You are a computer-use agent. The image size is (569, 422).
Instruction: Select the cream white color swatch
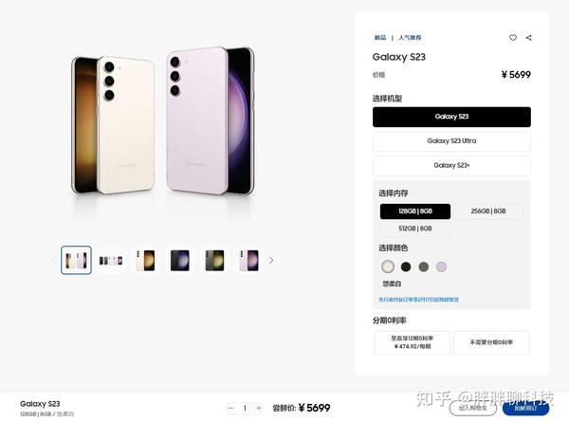388,266
